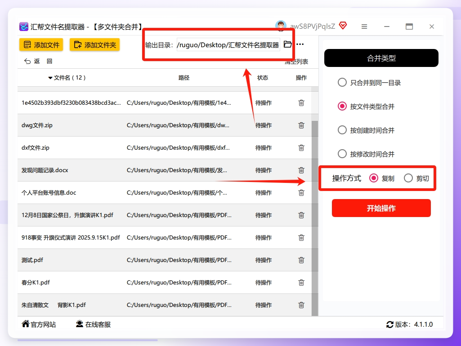Click 待操作 status of 测试.pdf row
The height and width of the screenshot is (346, 461).
(264, 260)
